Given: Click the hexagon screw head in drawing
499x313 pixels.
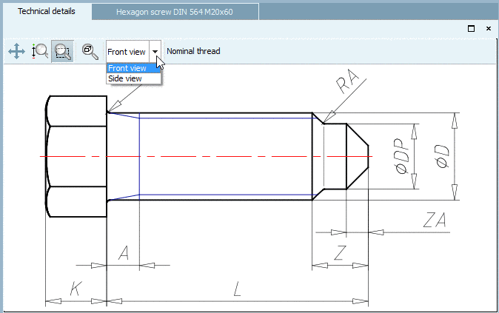Looking at the screenshot, I should point(76,156).
